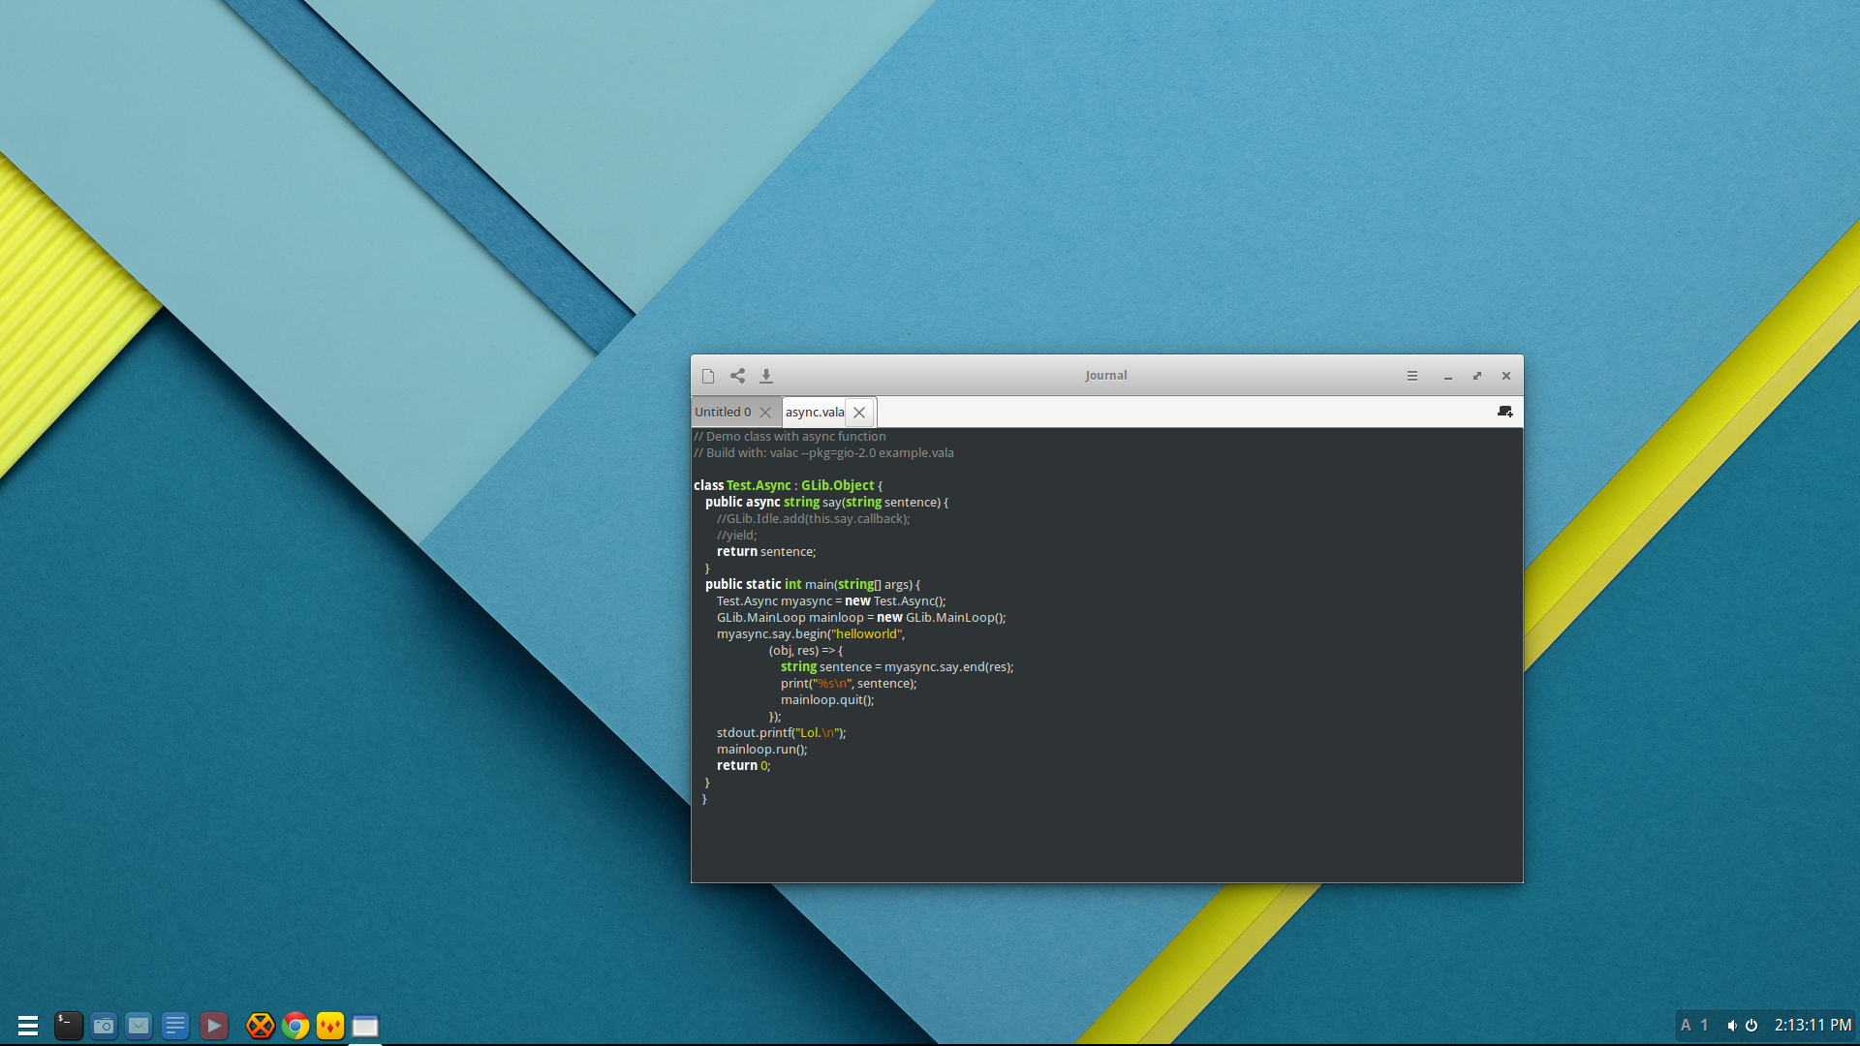The image size is (1860, 1046).
Task: Click the keyboard layout 'A' indicator
Action: [x=1686, y=1025]
